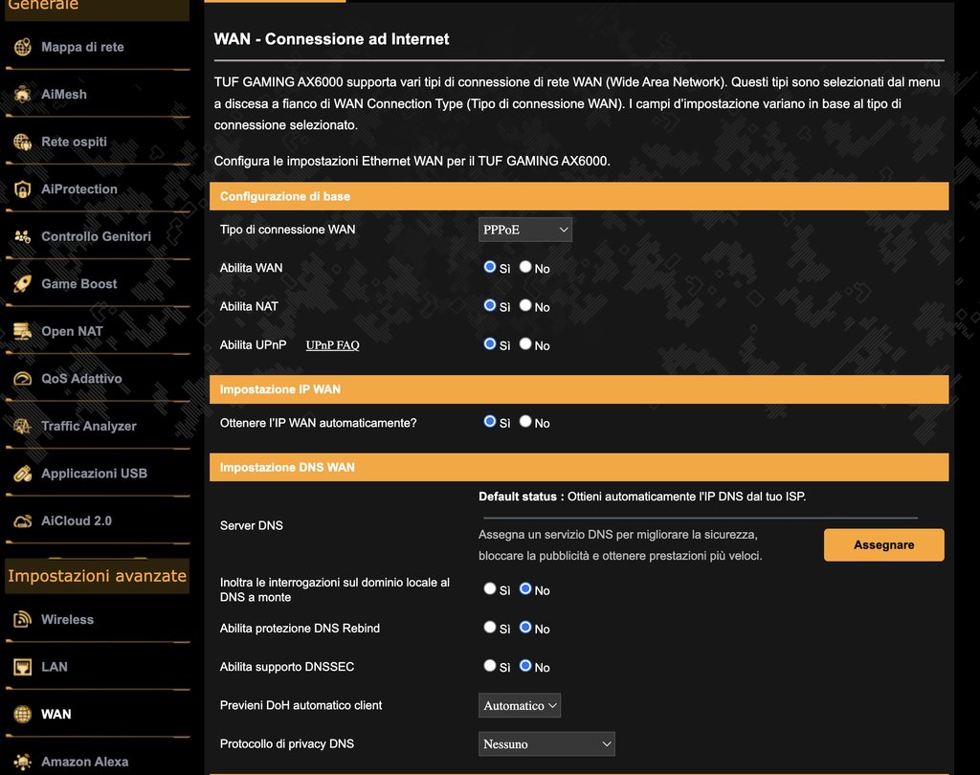
Task: Click the AiProtection shield lock icon
Action: click(x=23, y=189)
